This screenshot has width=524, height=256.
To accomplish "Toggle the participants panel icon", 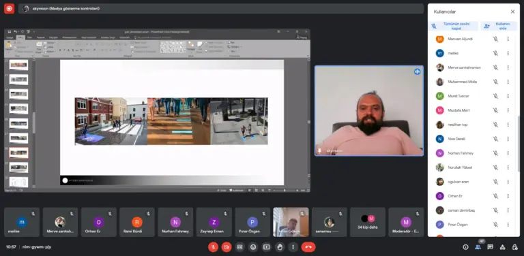I will [x=478, y=247].
